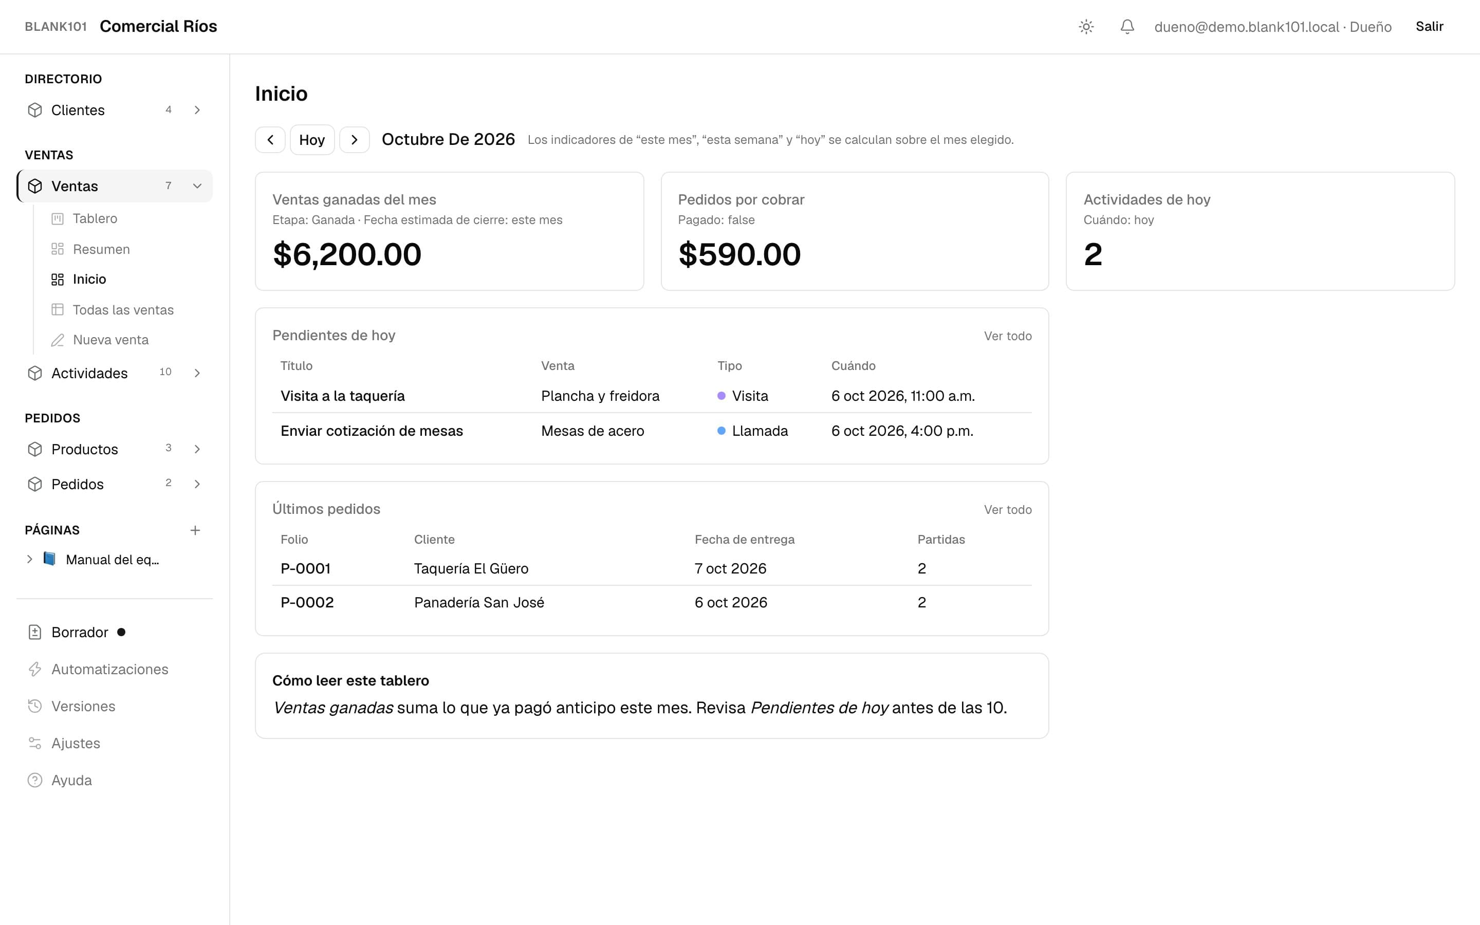Go to previous month arrow
Viewport: 1480px width, 925px height.
[x=270, y=139]
